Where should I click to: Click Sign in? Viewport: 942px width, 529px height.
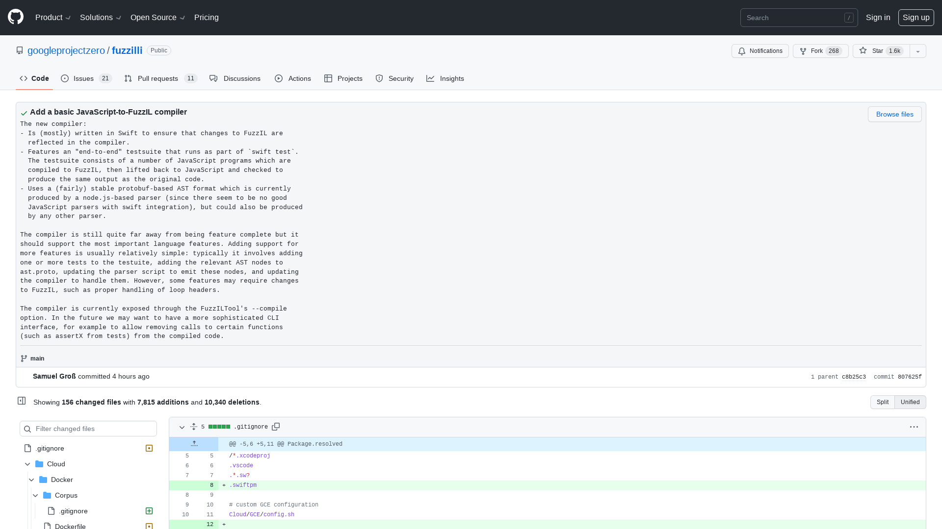pos(878,17)
